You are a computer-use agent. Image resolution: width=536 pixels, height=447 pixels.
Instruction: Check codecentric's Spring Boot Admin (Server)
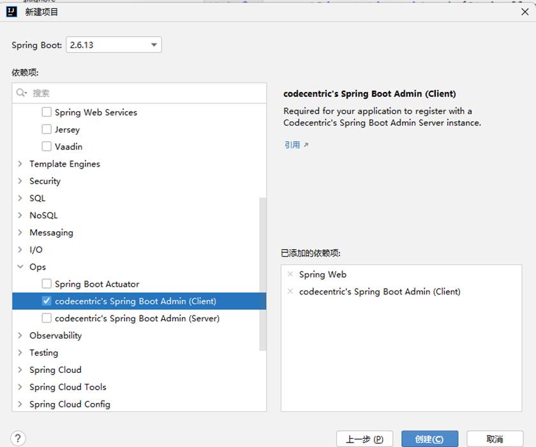click(x=47, y=318)
